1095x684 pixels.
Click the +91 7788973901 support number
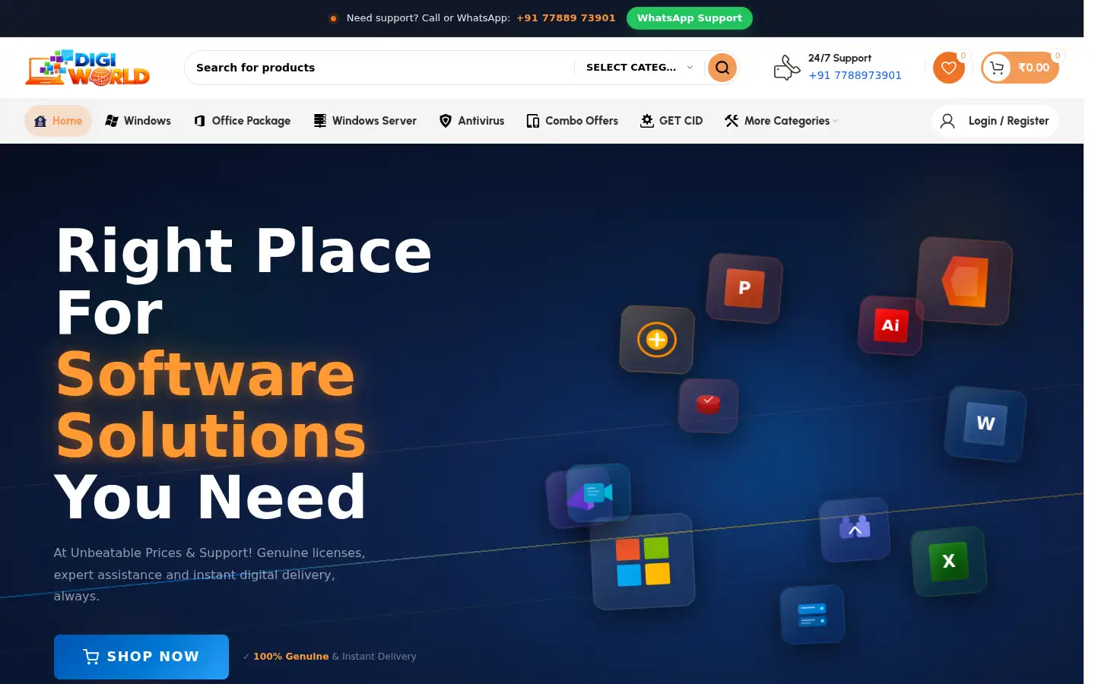click(x=855, y=75)
